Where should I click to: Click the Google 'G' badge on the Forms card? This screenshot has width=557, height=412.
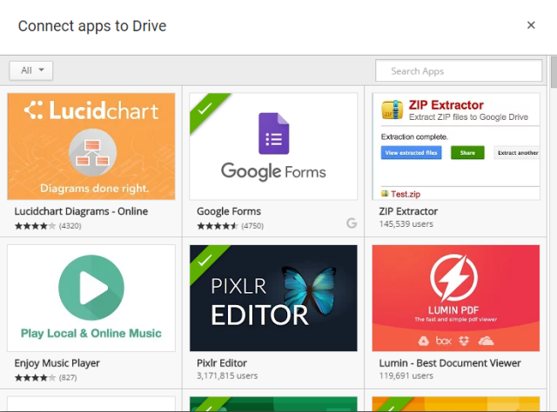351,223
